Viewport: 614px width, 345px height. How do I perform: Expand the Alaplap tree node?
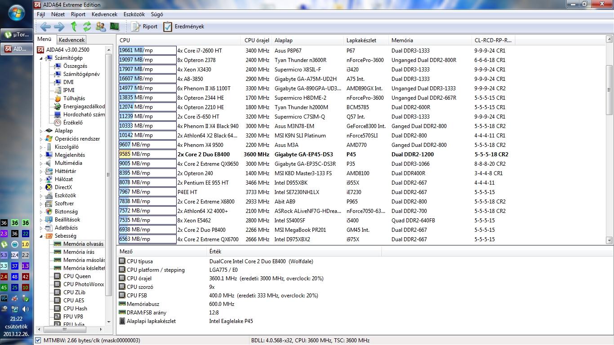(x=41, y=131)
